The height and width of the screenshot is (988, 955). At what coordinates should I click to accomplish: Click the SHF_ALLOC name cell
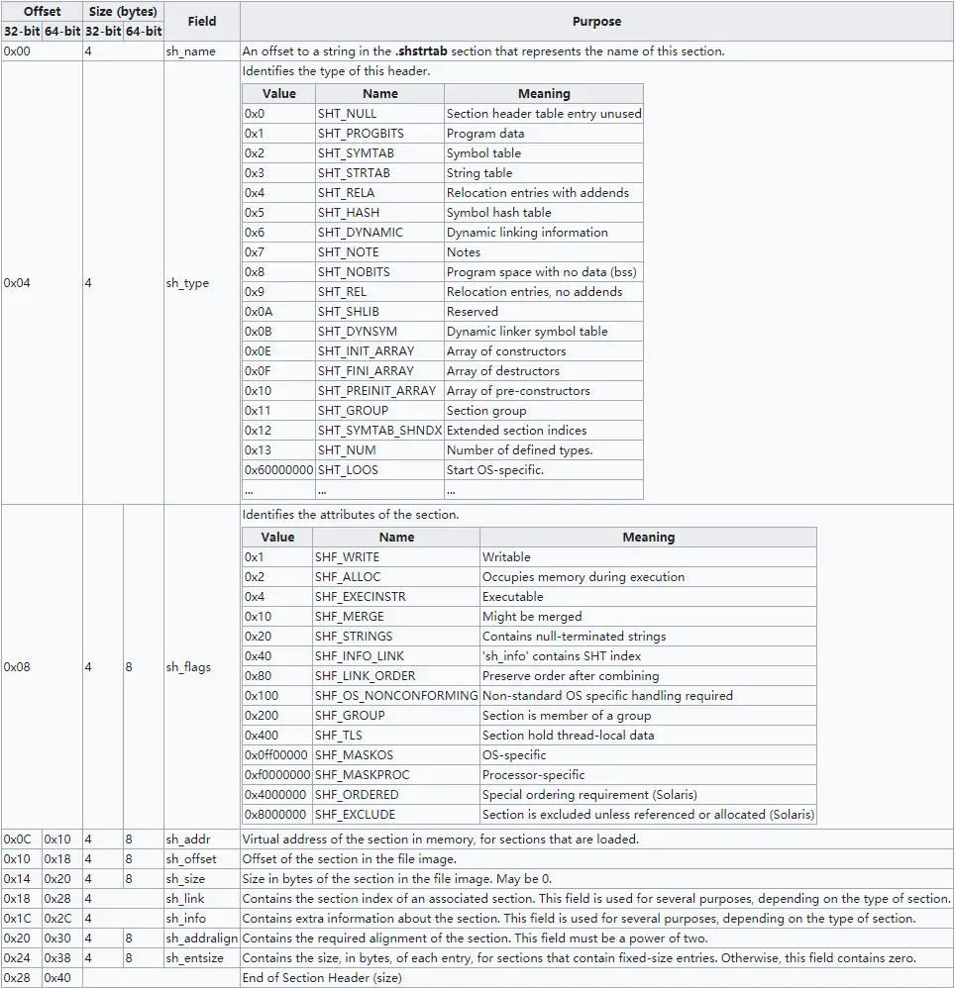point(396,576)
